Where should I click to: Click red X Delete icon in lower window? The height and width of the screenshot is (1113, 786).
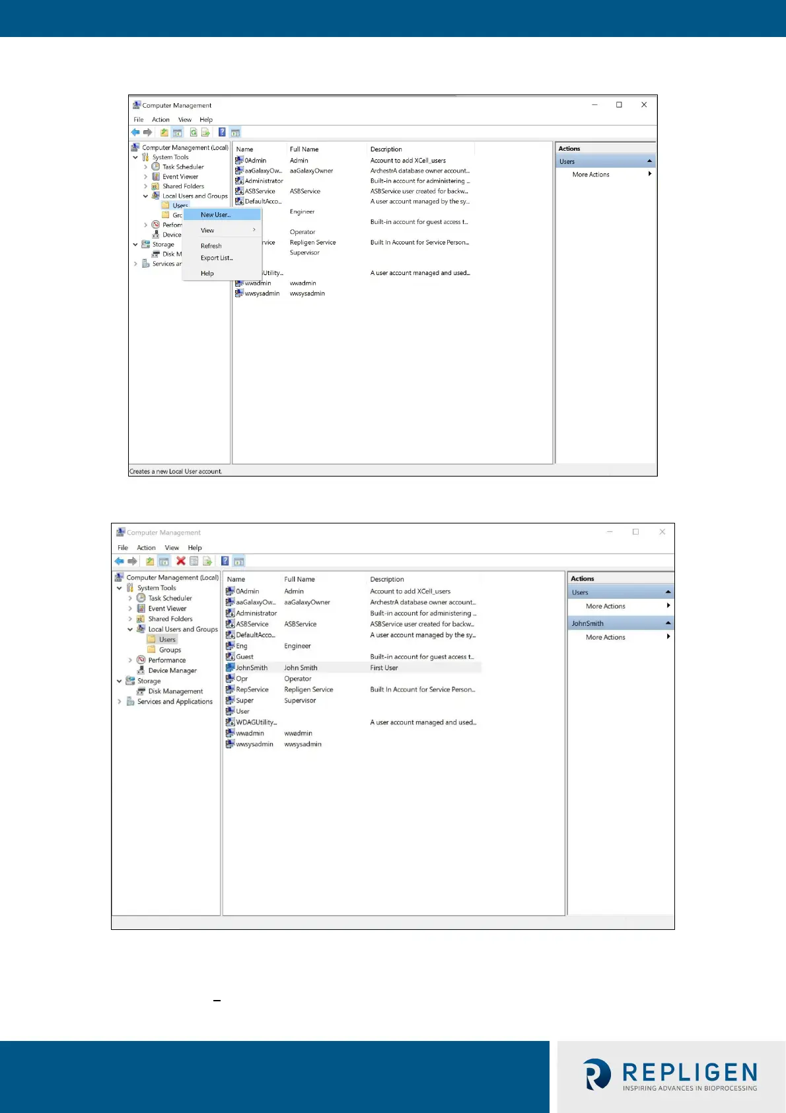(x=180, y=561)
